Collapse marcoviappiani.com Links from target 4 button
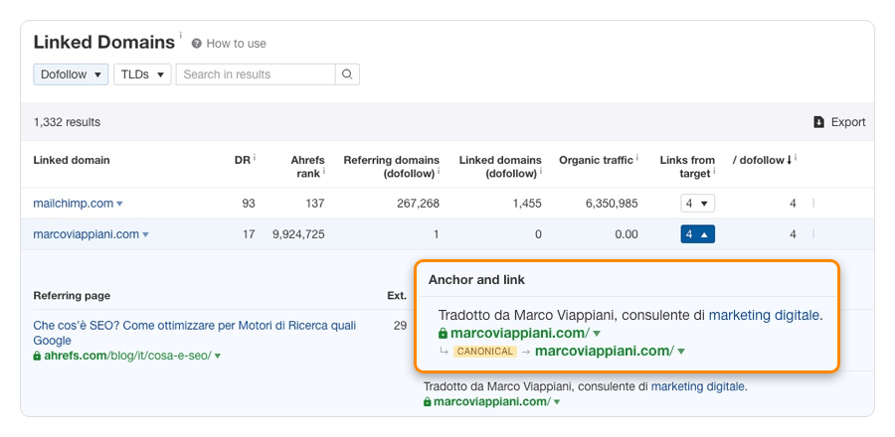 pos(697,234)
